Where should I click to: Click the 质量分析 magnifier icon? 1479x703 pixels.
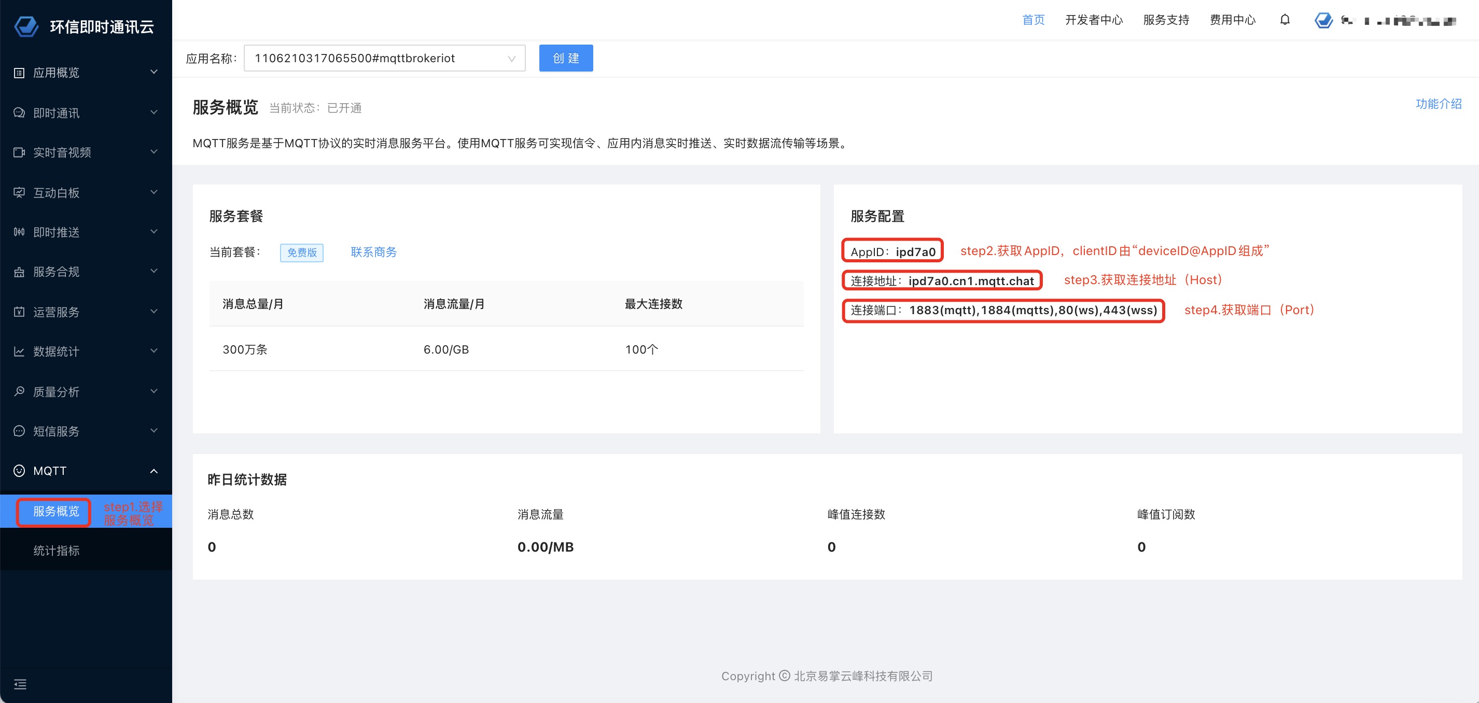point(19,391)
